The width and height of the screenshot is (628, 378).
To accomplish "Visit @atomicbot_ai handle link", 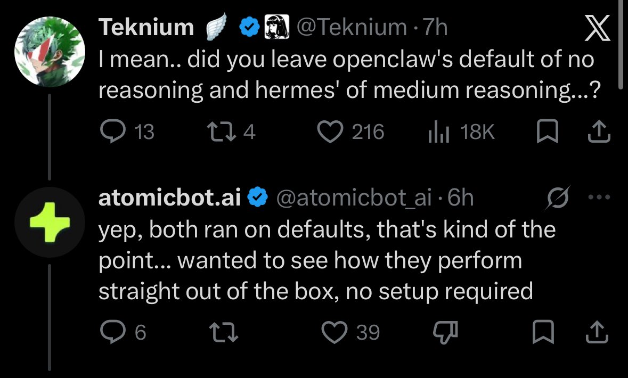I will tap(354, 198).
